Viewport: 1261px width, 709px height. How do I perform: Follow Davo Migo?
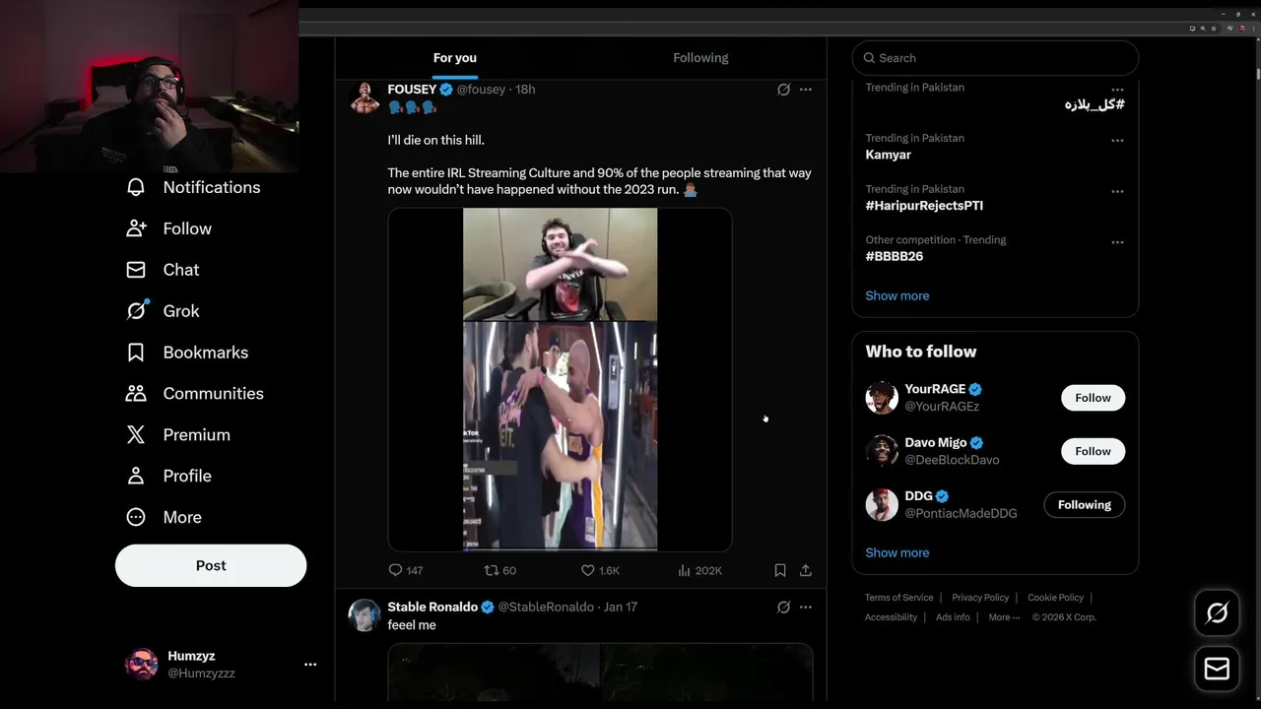pyautogui.click(x=1093, y=451)
